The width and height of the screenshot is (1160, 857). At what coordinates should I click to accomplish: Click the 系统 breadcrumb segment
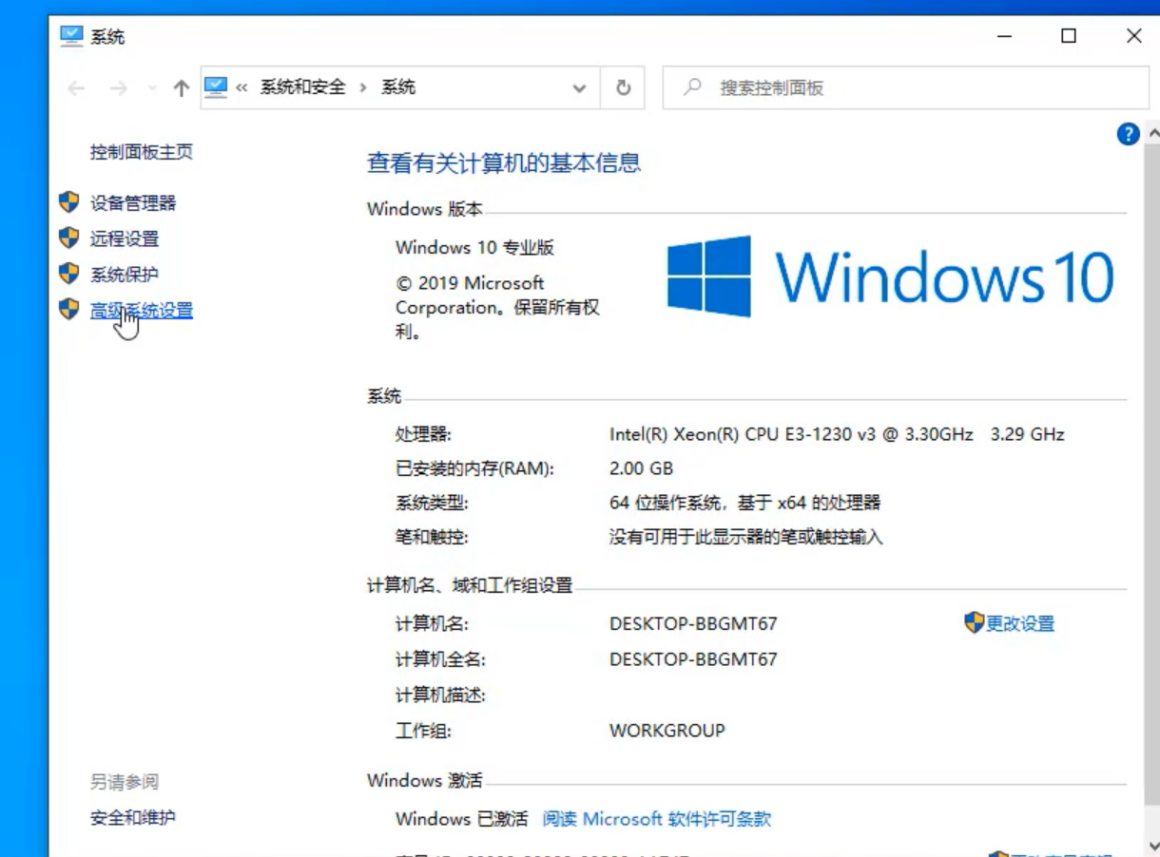tap(398, 87)
